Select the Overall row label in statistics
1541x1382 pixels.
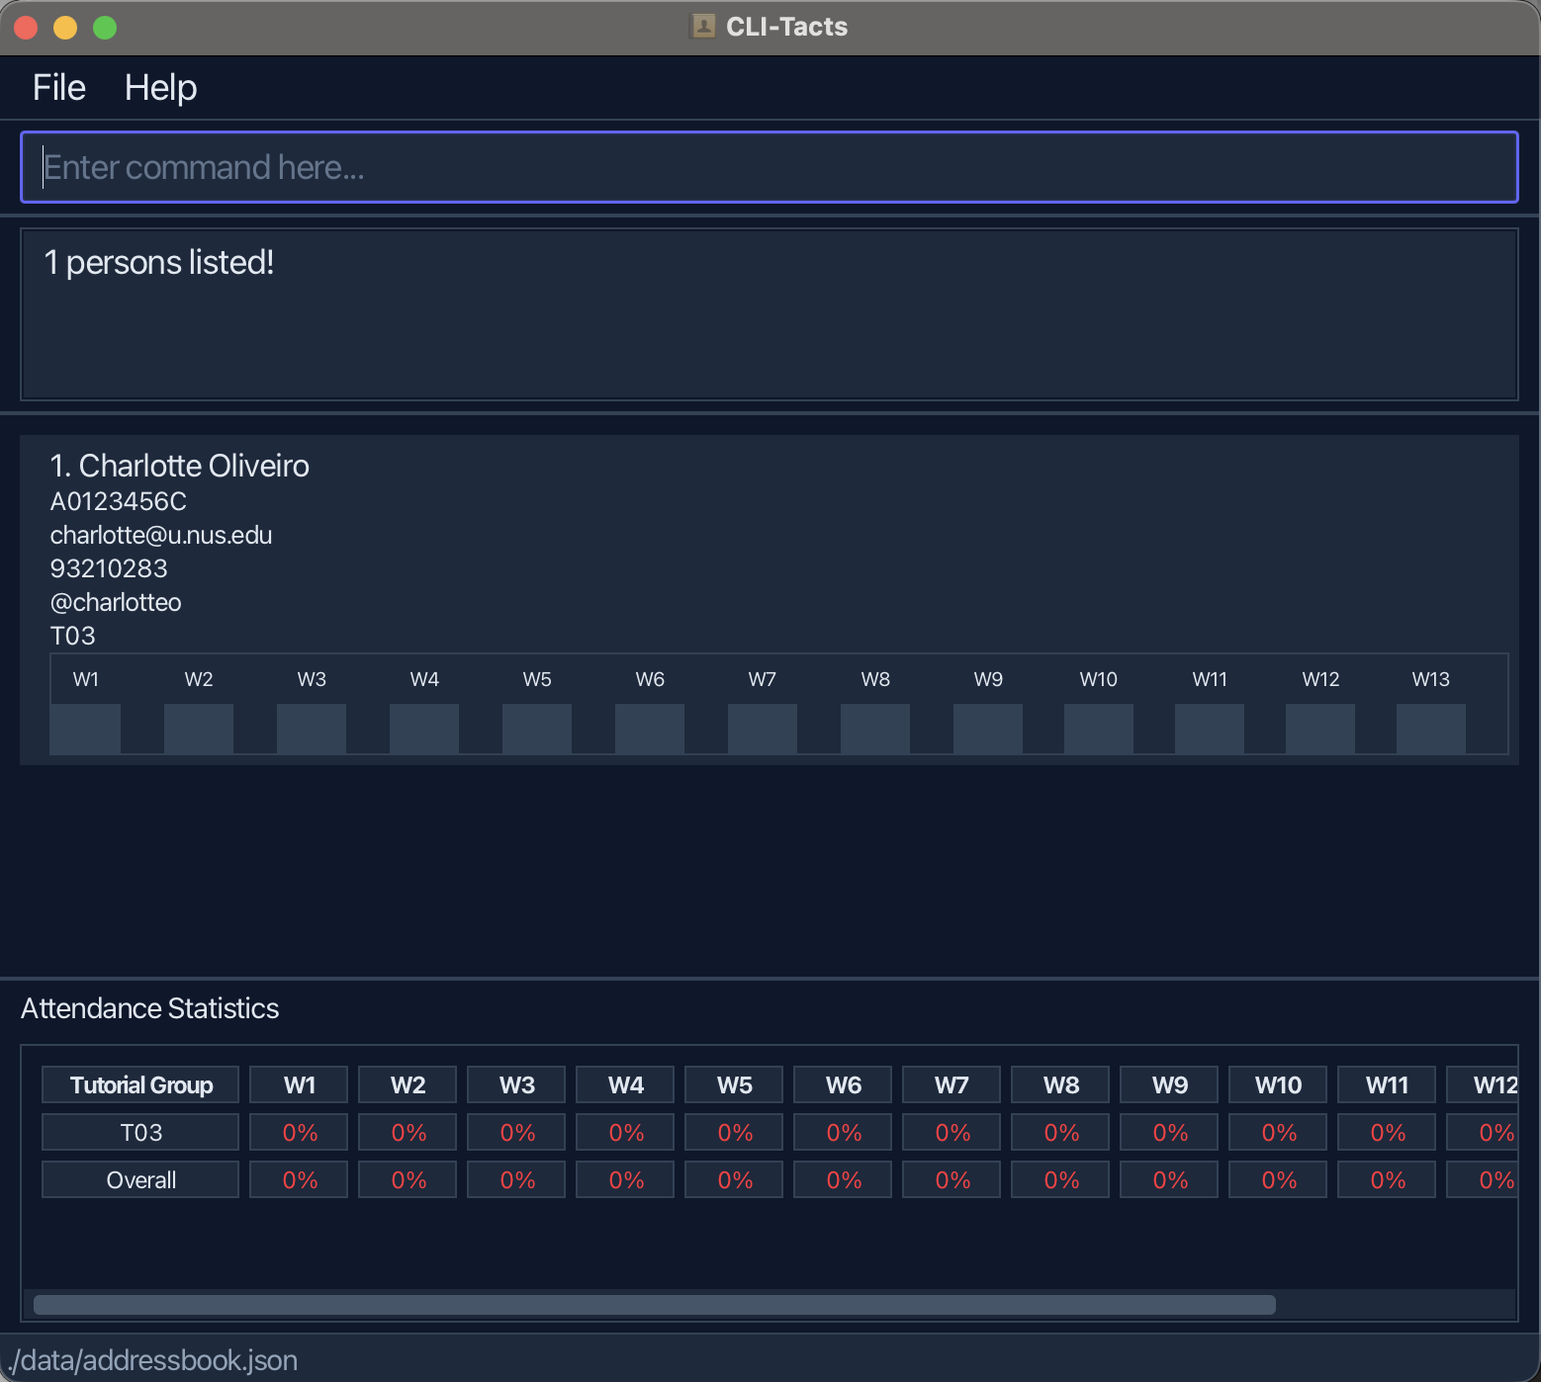140,1180
